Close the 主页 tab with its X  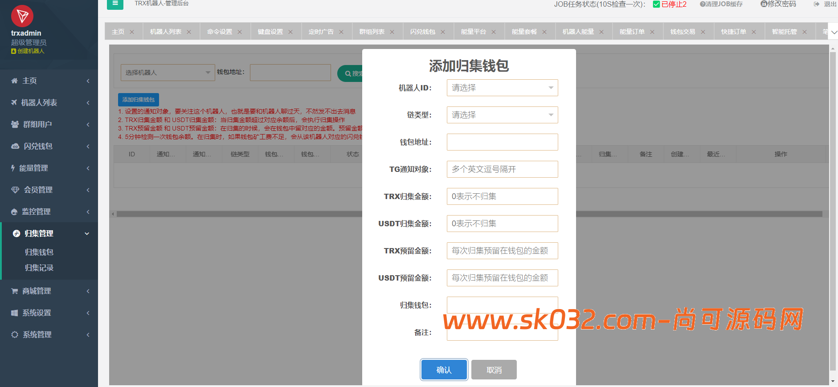pyautogui.click(x=132, y=32)
